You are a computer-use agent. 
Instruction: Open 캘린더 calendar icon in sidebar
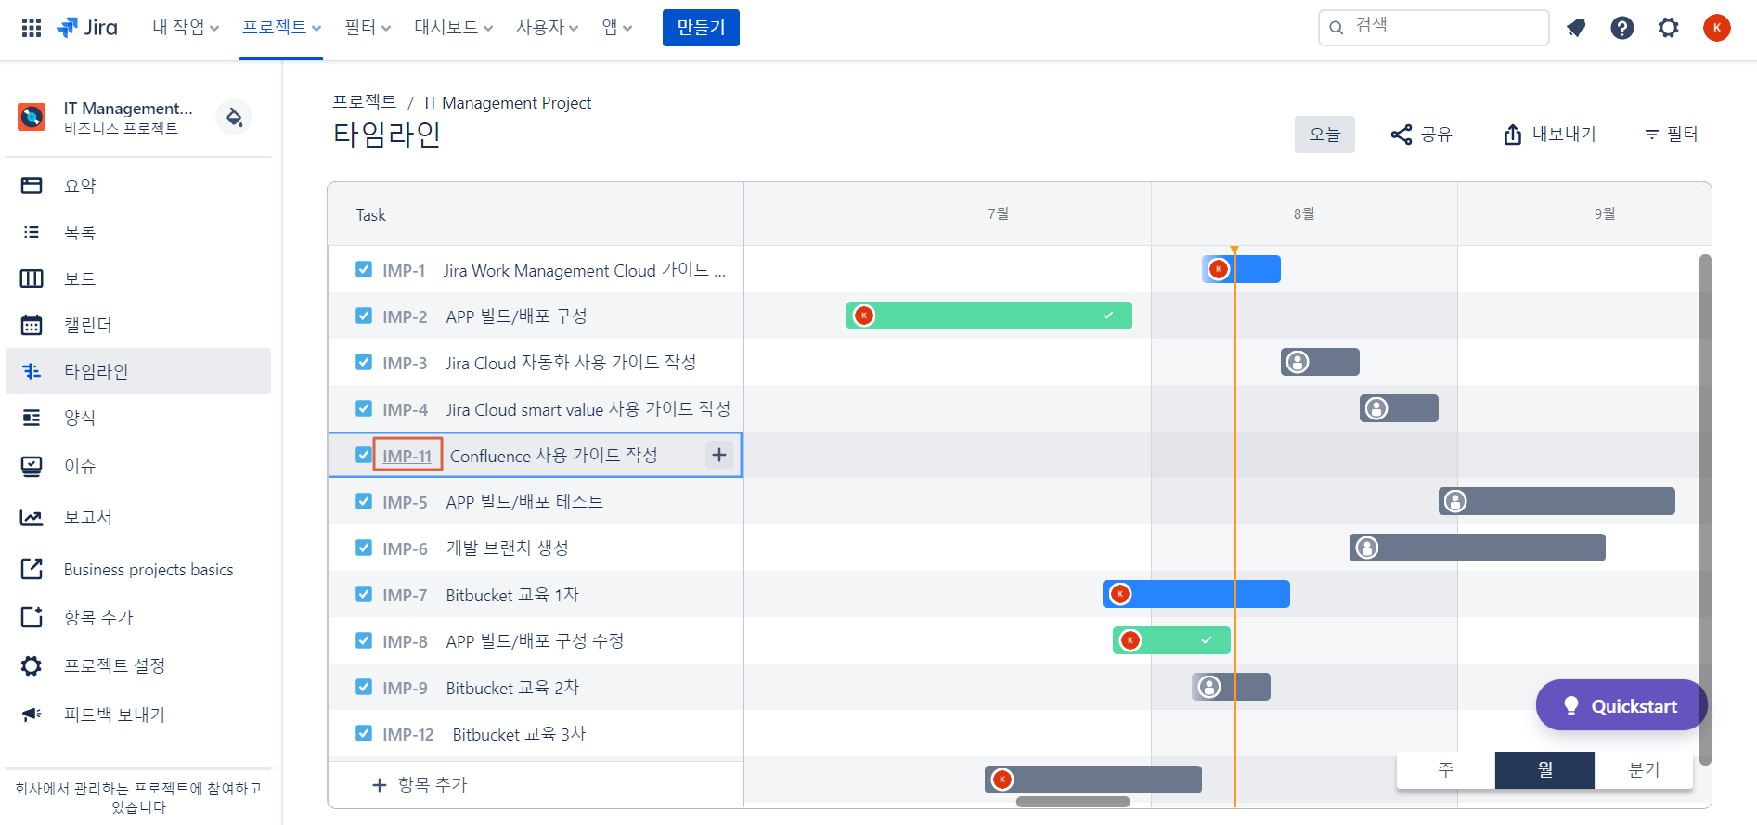[32, 325]
